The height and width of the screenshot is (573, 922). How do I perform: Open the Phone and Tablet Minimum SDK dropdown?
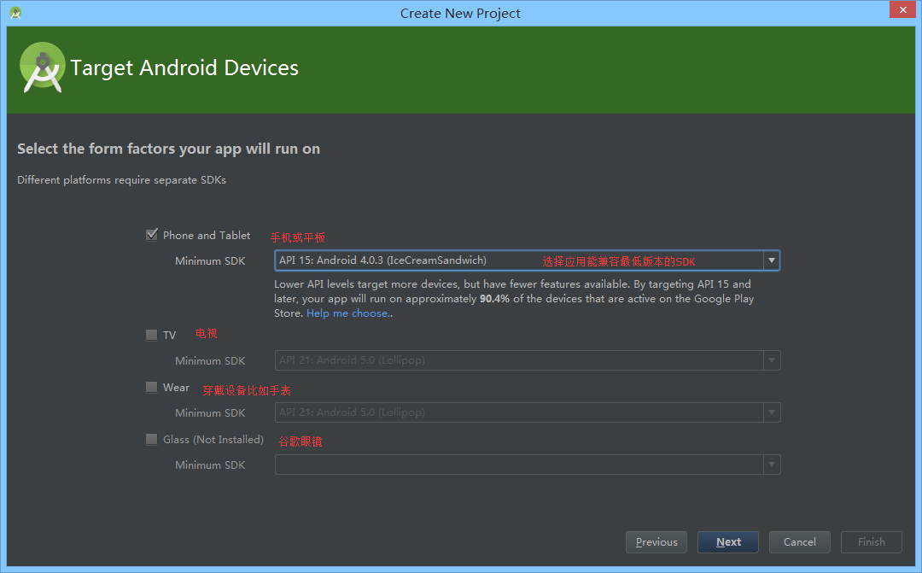point(771,260)
